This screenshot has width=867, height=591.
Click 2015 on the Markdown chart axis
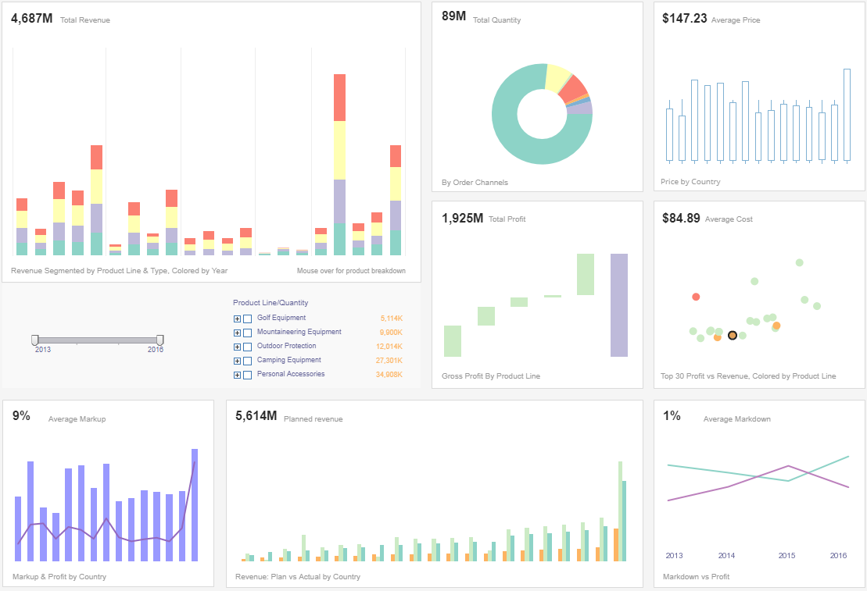coord(786,556)
